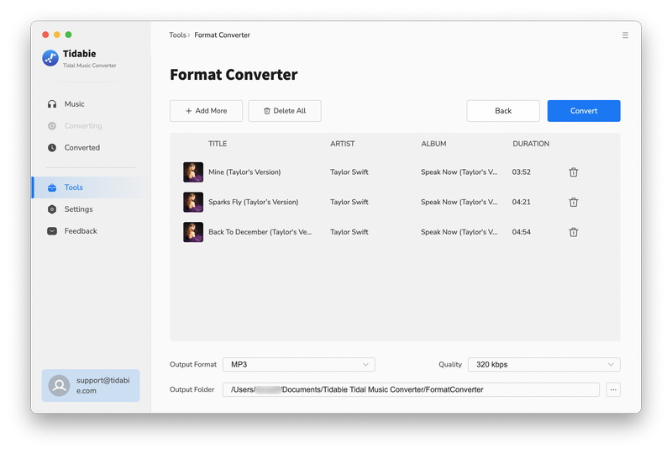Click the Delete All button
Image resolution: width=672 pixels, height=454 pixels.
tap(285, 111)
